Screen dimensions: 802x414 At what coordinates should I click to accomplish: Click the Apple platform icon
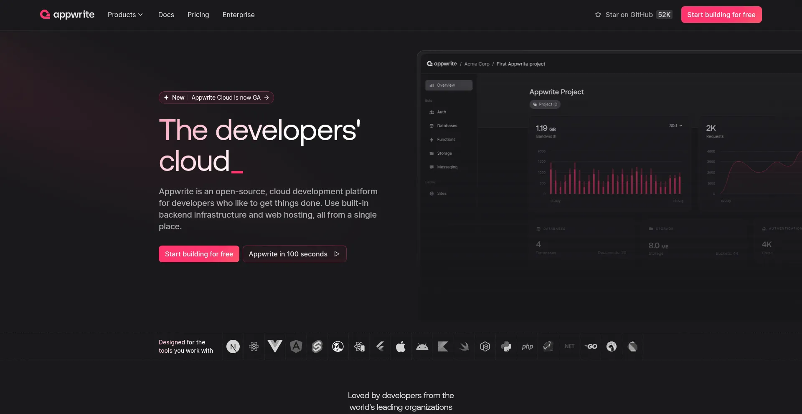click(x=401, y=346)
